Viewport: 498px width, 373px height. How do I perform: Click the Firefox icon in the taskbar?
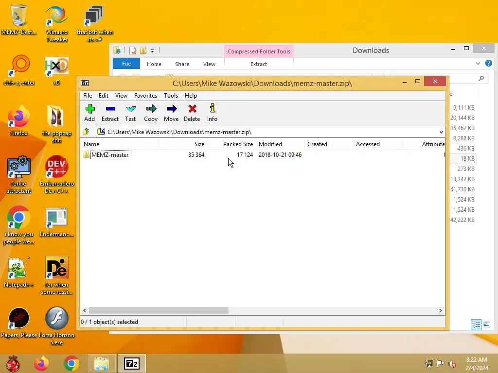pos(41,363)
